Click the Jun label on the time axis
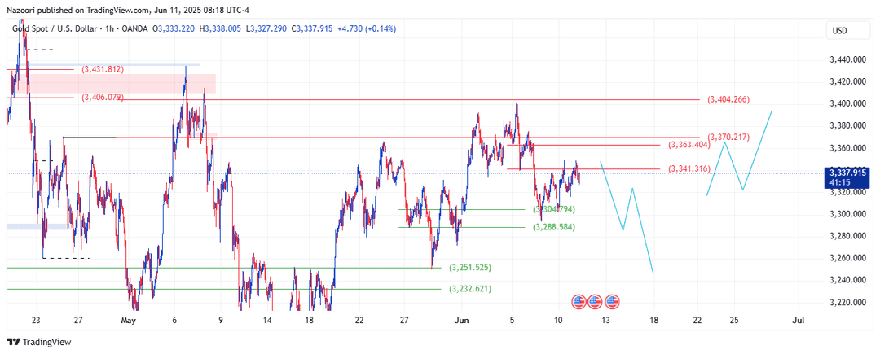 (461, 321)
